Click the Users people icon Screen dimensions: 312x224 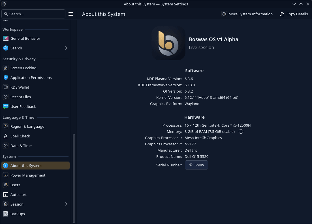pyautogui.click(x=6, y=185)
